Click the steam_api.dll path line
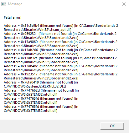This screenshot has height=133, width=129. [38, 30]
